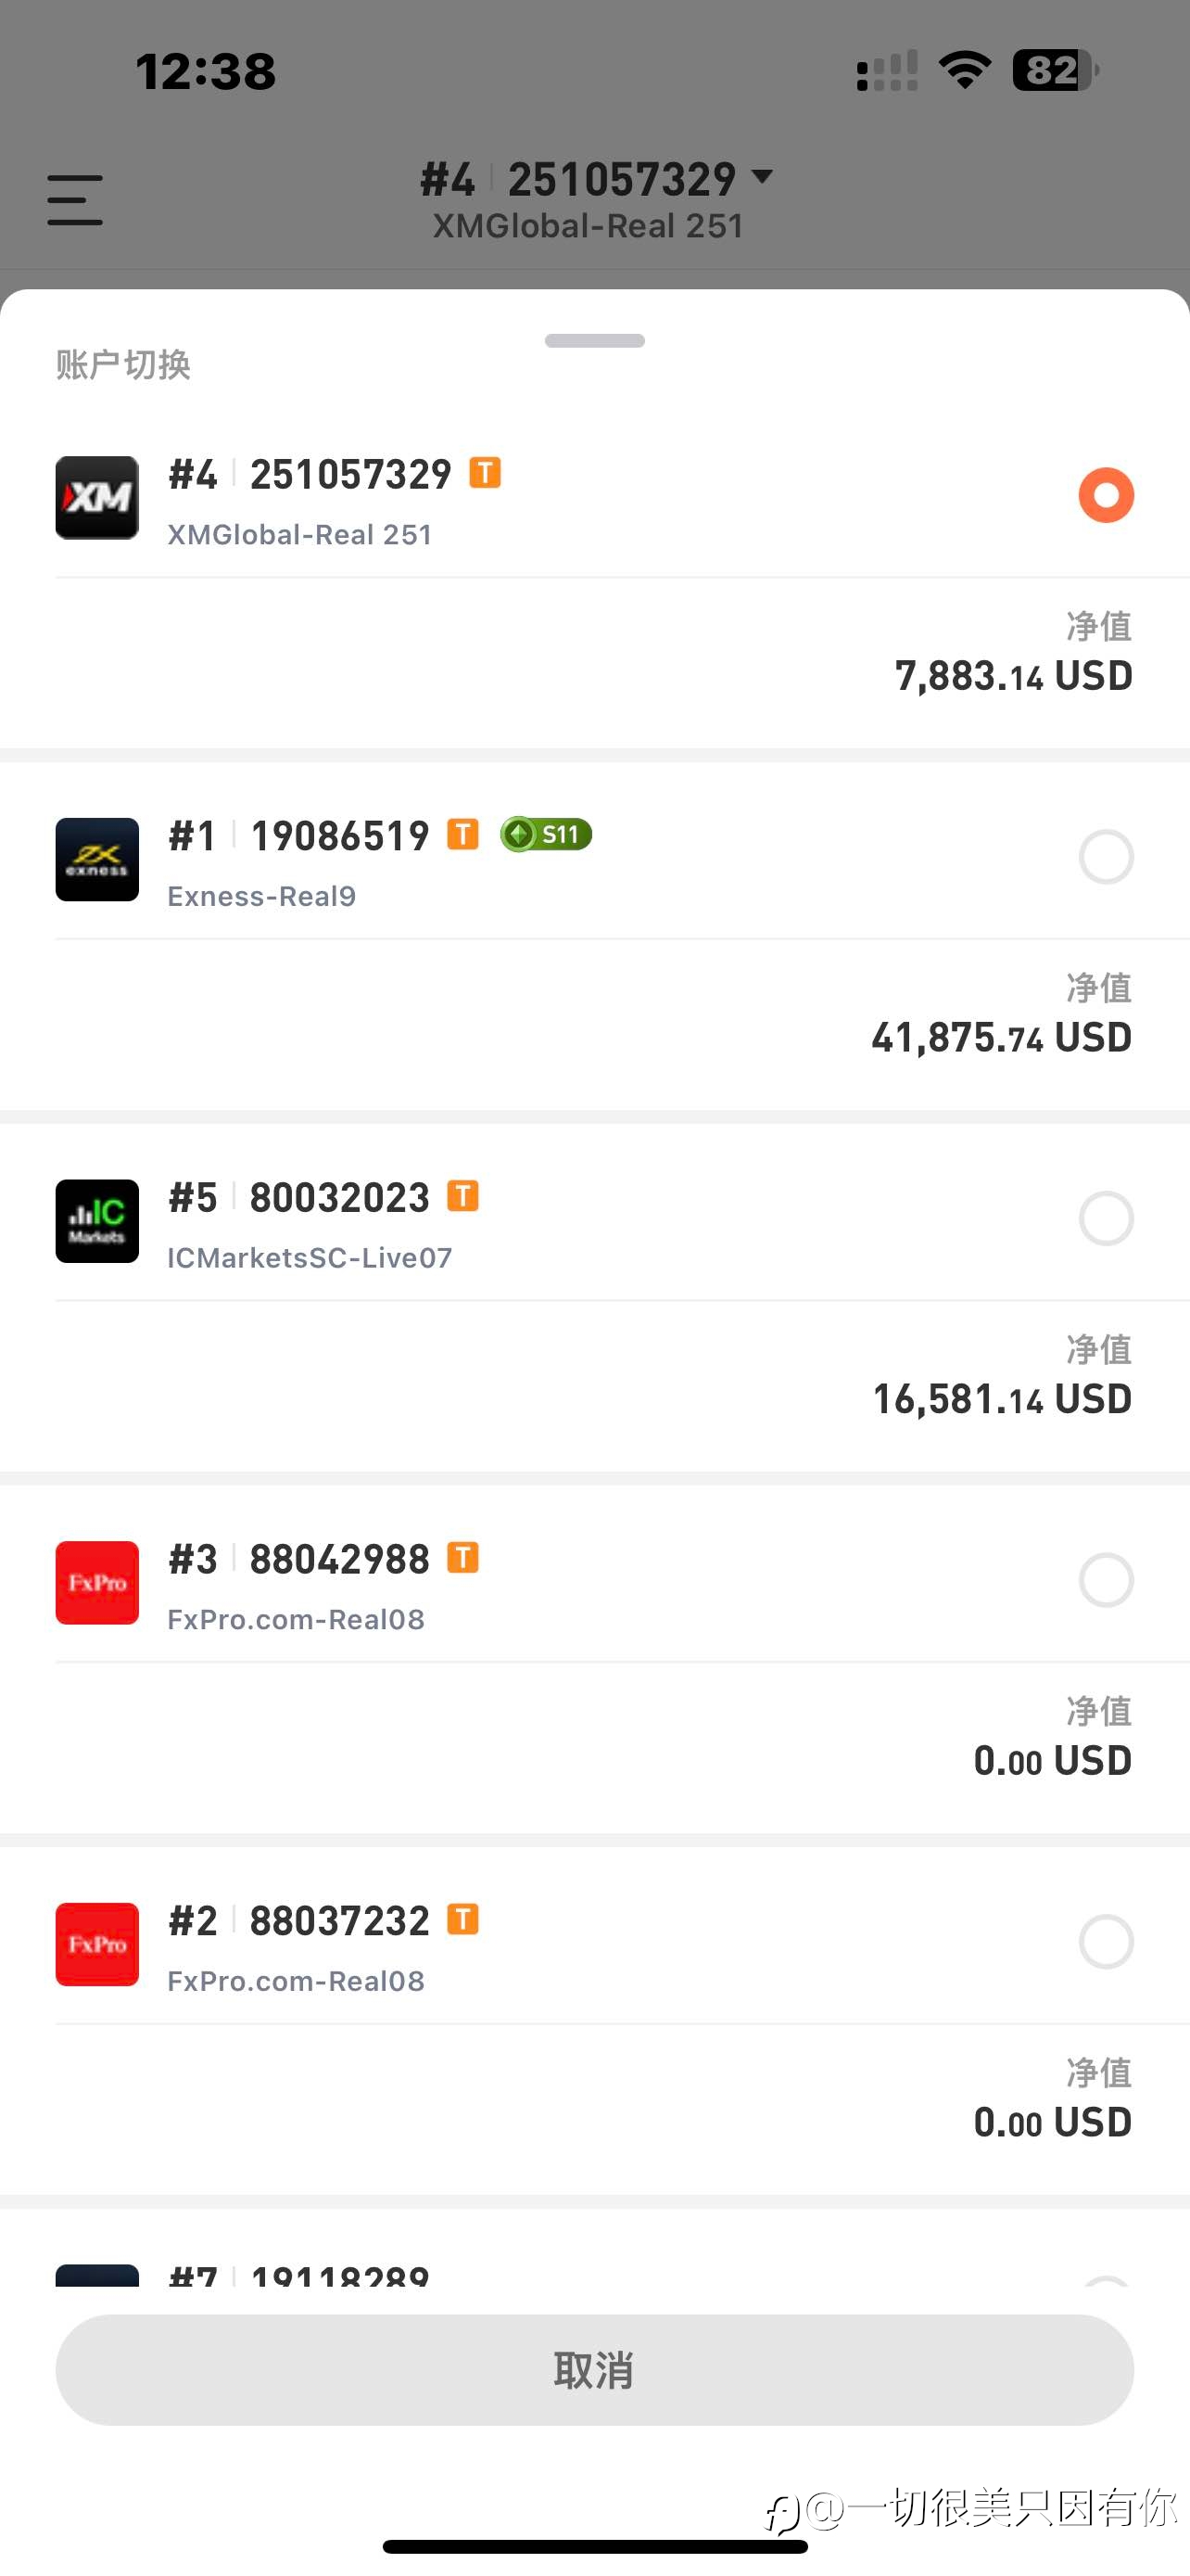This screenshot has height=2576, width=1190.
Task: Choose account #5 80032023 entry
Action: click(x=594, y=1298)
